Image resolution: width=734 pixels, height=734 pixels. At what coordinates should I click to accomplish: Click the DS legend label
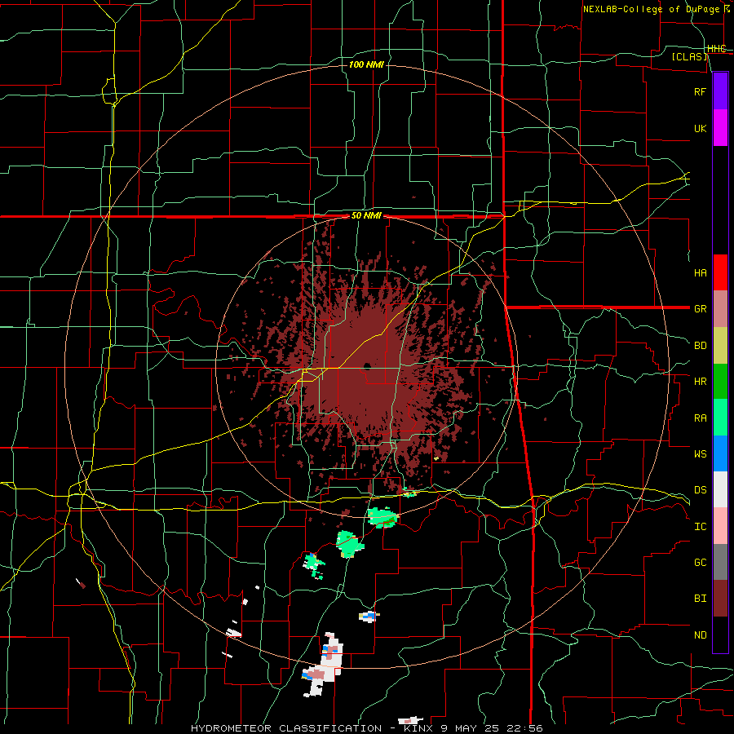700,490
